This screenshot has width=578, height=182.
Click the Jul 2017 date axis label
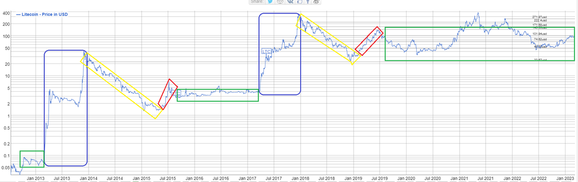[x=274, y=178]
